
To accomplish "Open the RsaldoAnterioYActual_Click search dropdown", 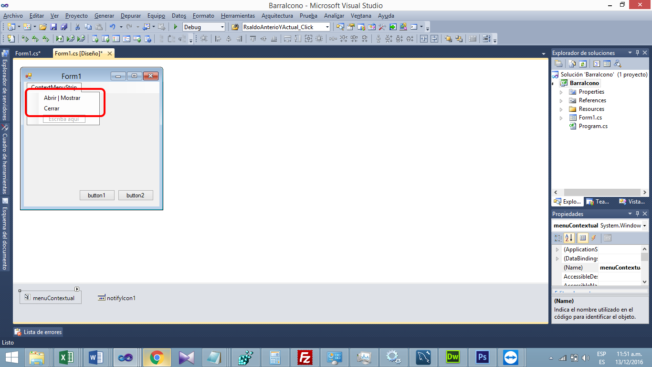I will [x=327, y=27].
